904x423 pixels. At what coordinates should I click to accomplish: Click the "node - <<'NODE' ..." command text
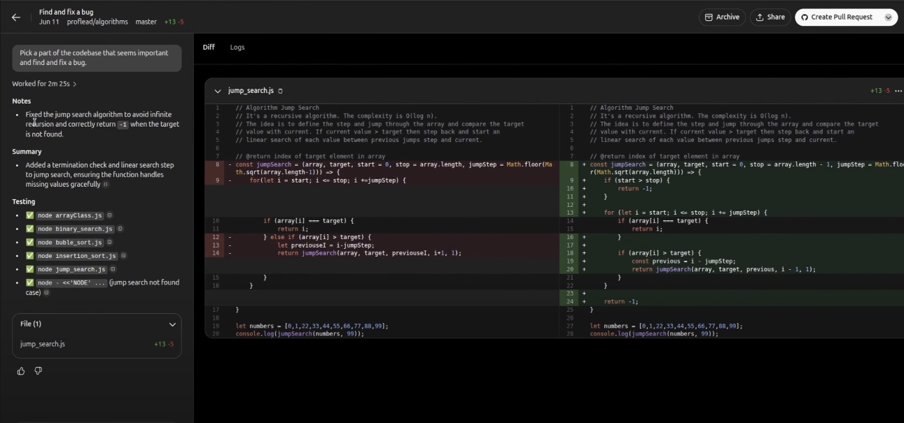(x=72, y=283)
